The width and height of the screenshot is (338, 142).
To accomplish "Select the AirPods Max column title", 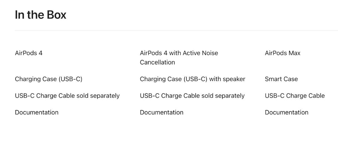I will [283, 53].
